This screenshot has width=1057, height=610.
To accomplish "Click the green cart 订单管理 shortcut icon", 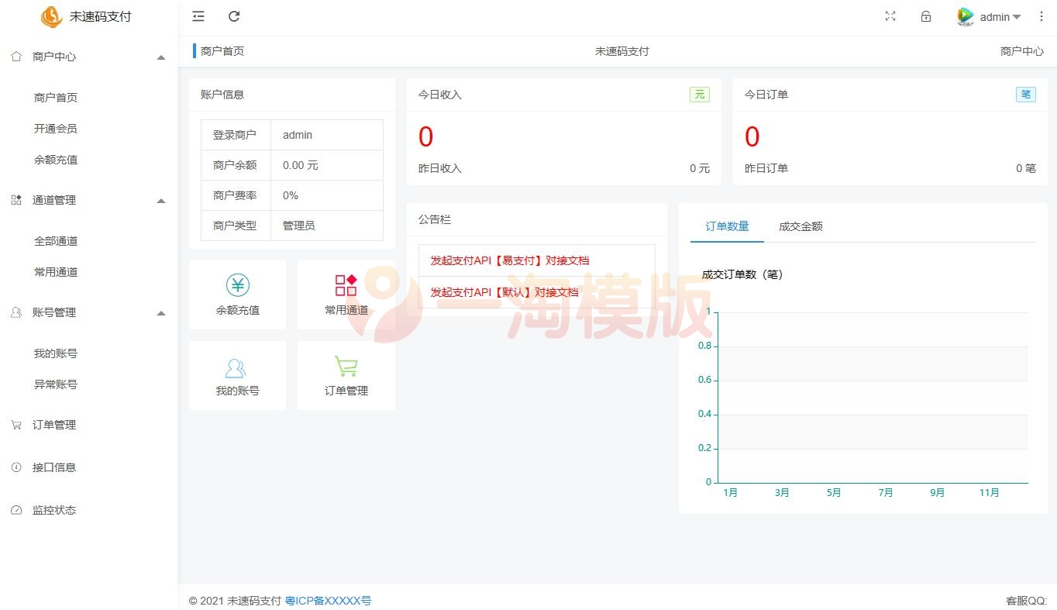I will (346, 366).
